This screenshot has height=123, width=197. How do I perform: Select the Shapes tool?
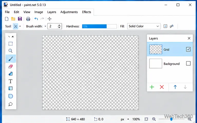tap(11, 96)
